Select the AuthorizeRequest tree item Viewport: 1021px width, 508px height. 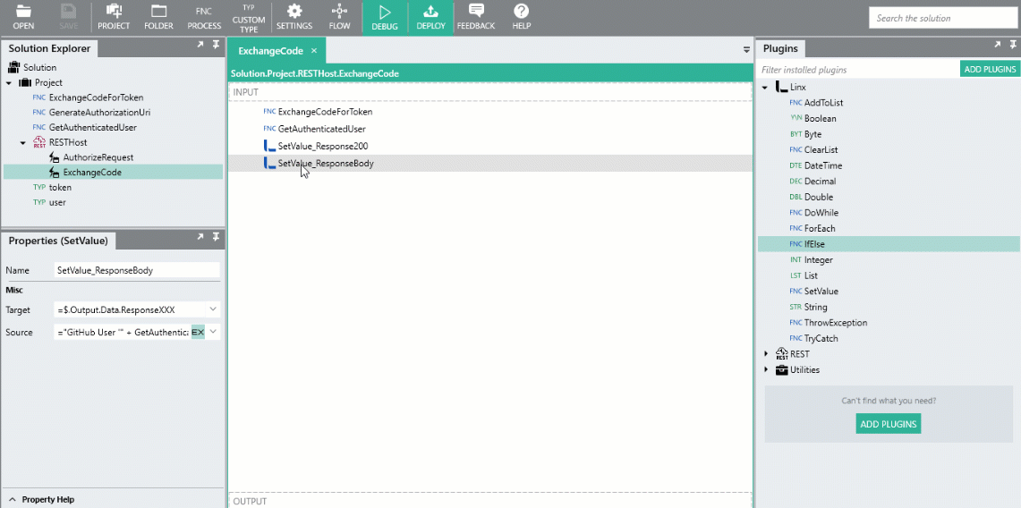point(98,157)
